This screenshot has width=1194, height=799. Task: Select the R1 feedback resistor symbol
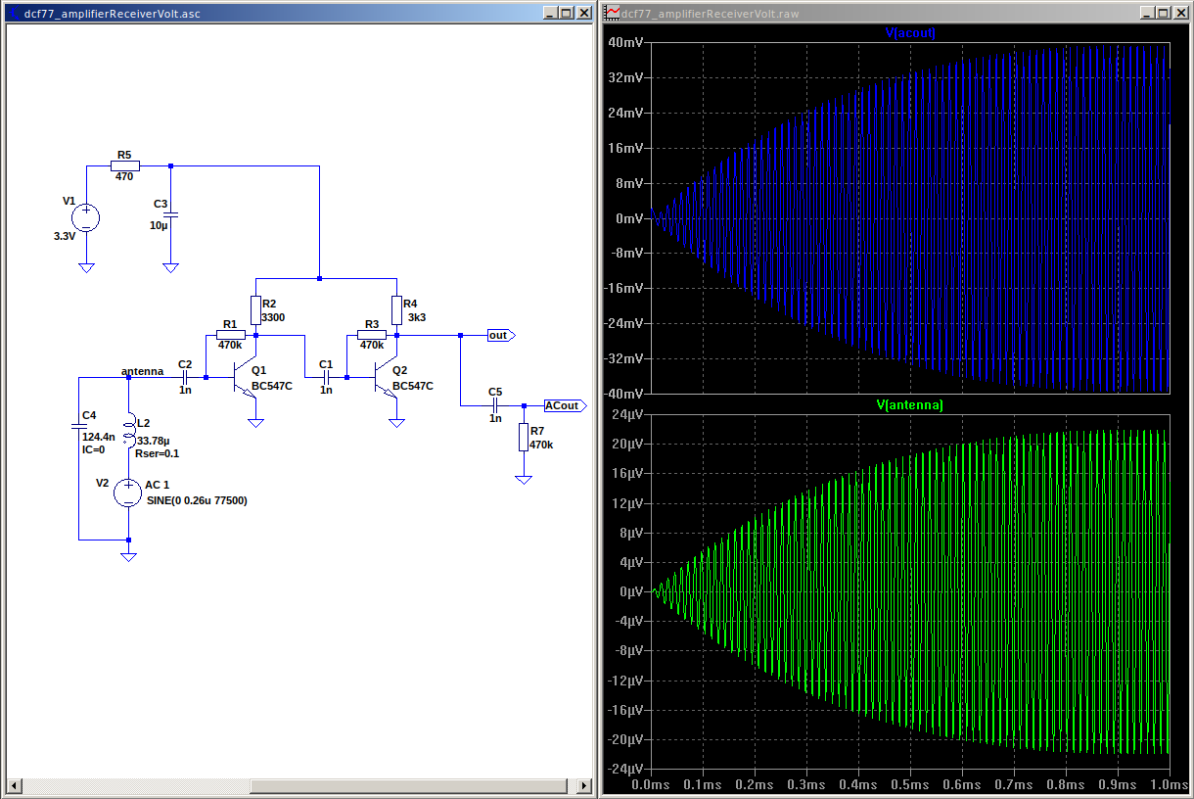[x=231, y=335]
